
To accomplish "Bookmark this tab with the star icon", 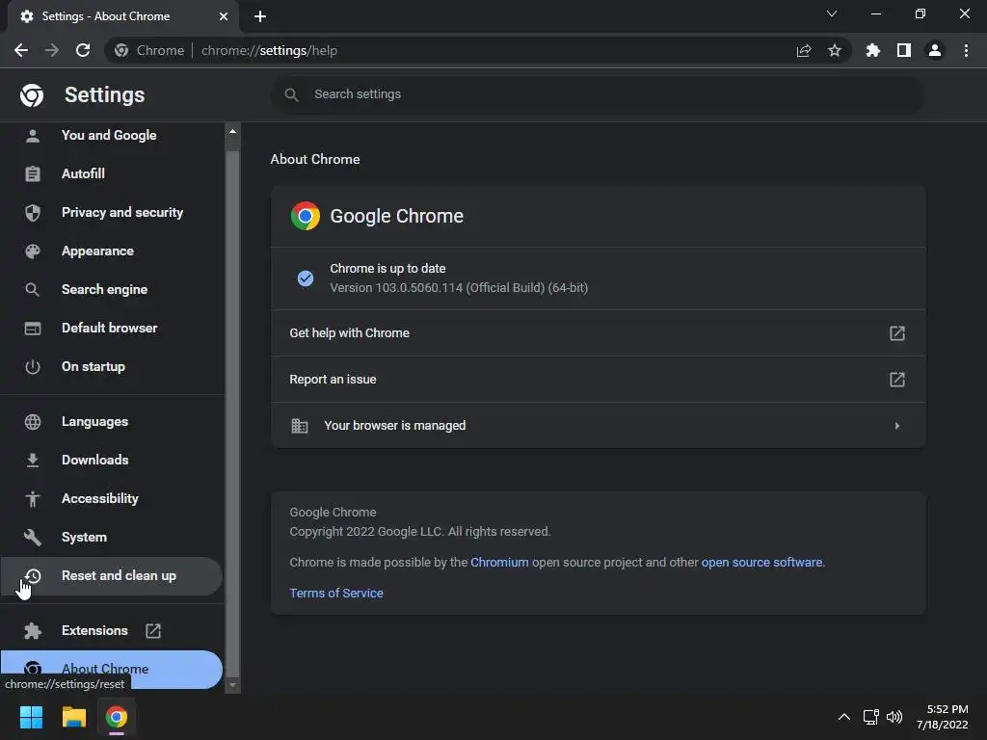I will pyautogui.click(x=835, y=50).
